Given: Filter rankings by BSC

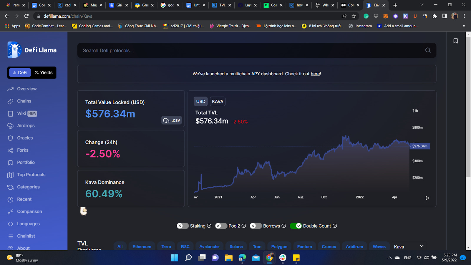Looking at the screenshot, I should click(x=185, y=247).
